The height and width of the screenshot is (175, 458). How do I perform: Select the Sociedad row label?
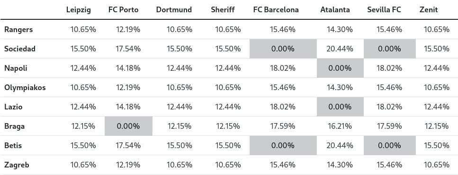coord(19,49)
